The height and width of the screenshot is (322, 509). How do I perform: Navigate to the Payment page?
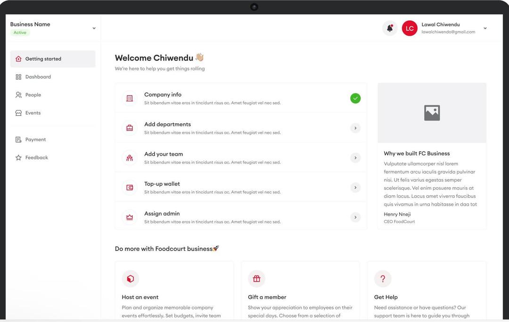[35, 139]
